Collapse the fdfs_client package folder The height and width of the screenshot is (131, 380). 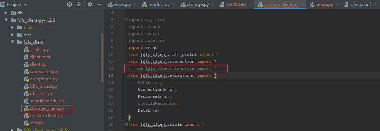tap(12, 42)
